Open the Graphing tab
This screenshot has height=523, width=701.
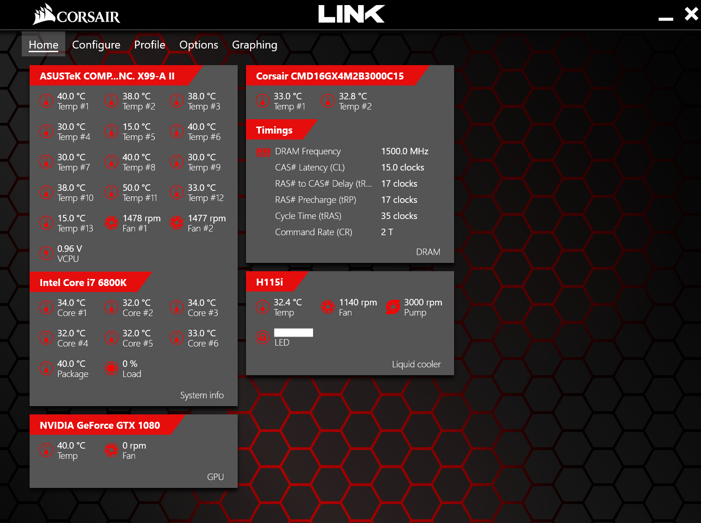tap(255, 45)
